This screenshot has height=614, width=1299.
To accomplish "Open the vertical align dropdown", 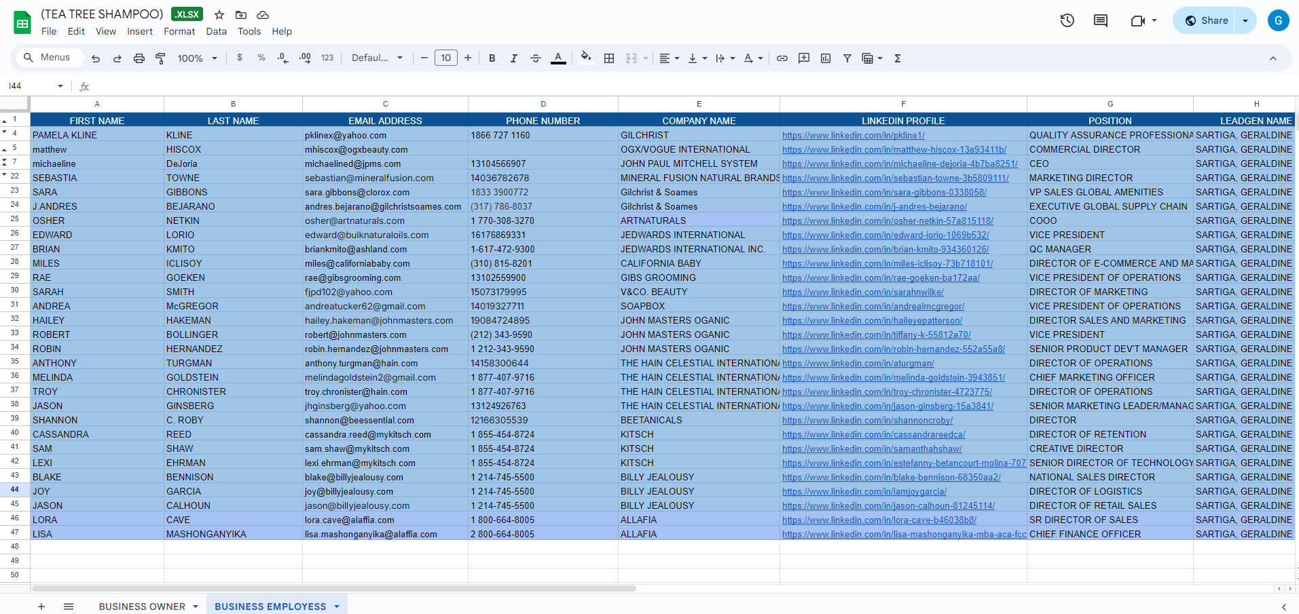I will point(697,58).
